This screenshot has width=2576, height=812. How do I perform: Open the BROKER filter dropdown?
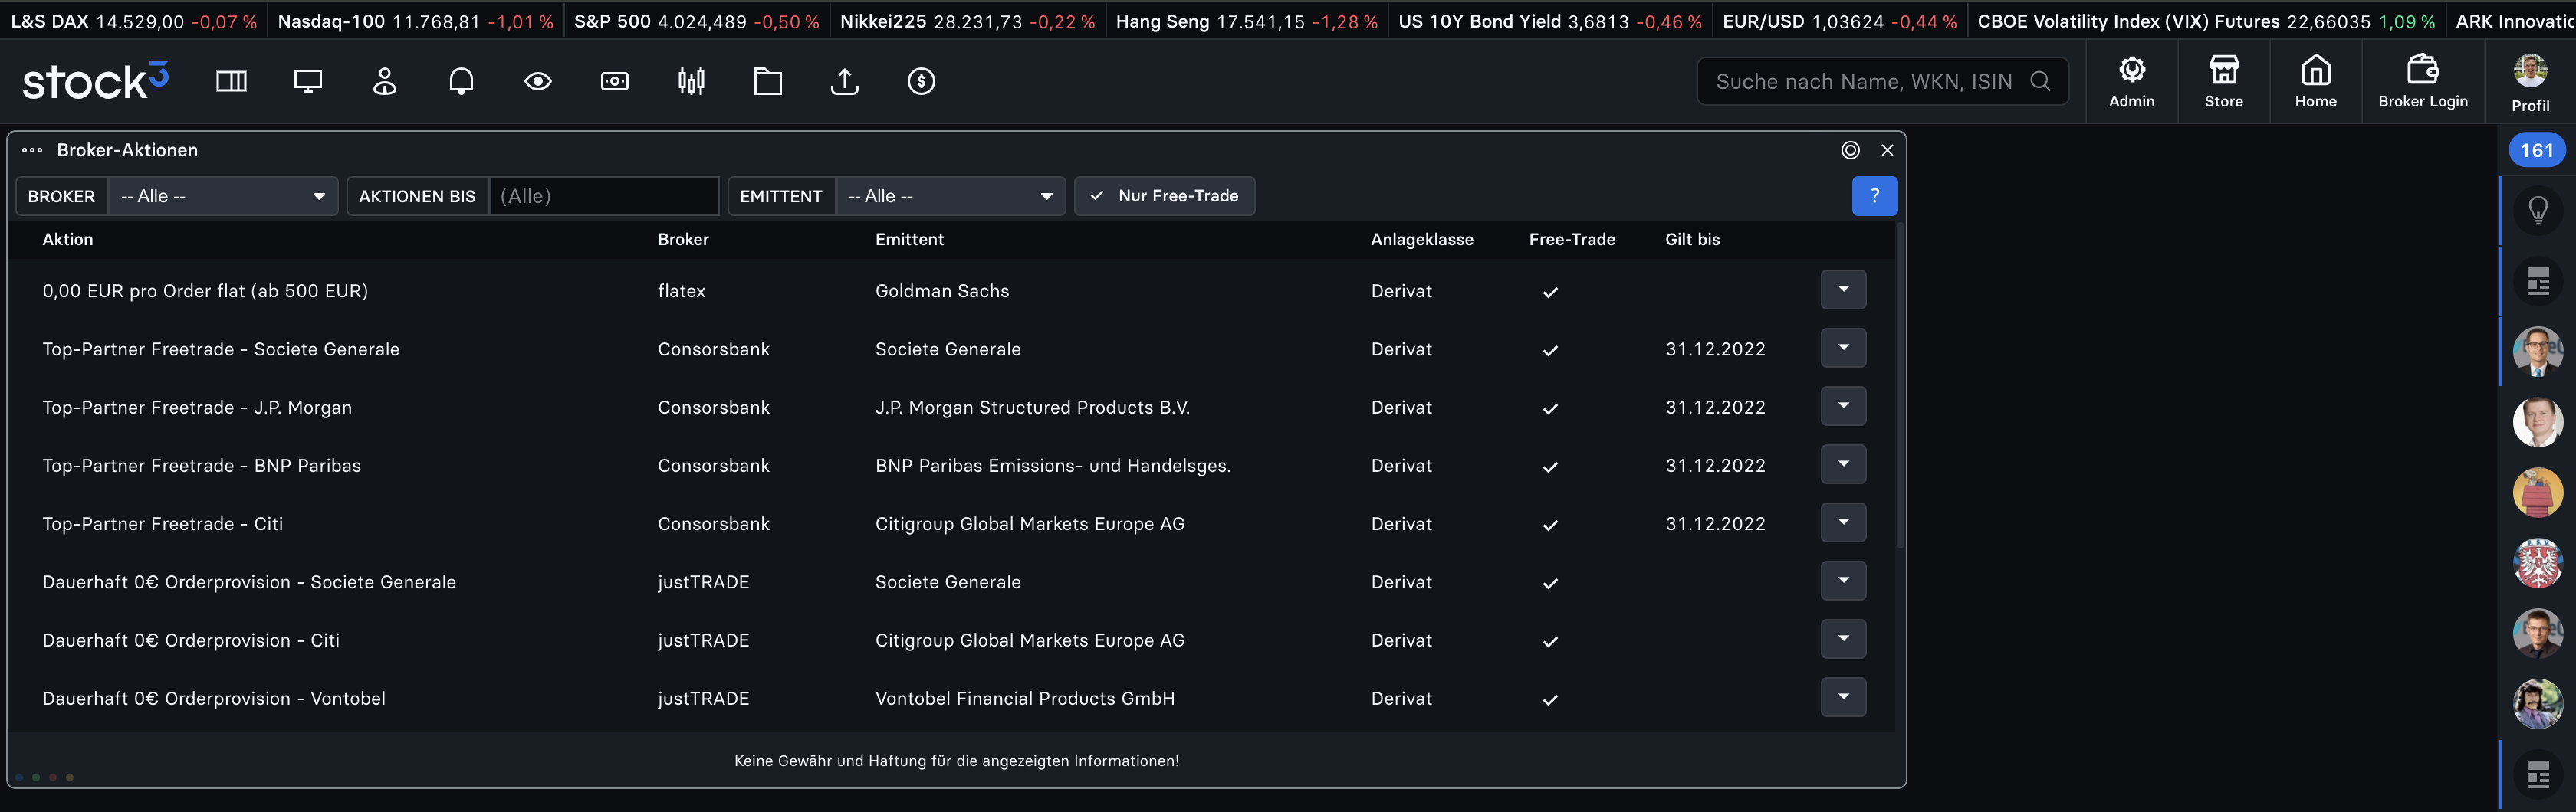click(223, 197)
